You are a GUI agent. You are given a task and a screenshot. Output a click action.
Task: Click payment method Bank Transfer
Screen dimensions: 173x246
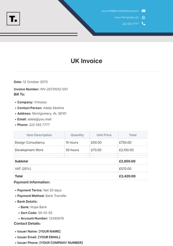56,196
